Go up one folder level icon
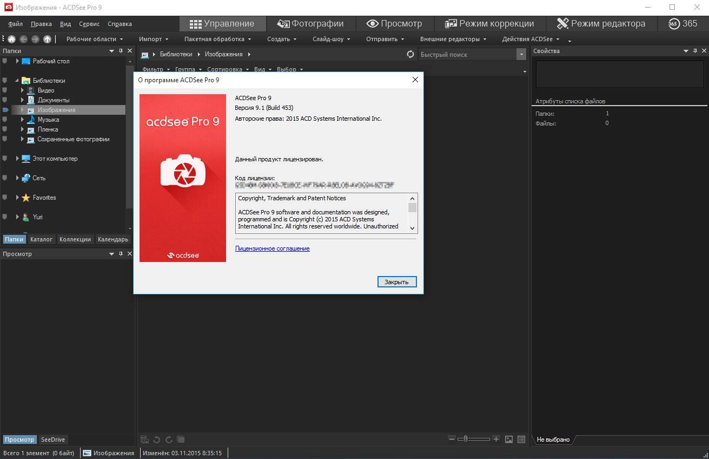The image size is (709, 459). [47, 39]
